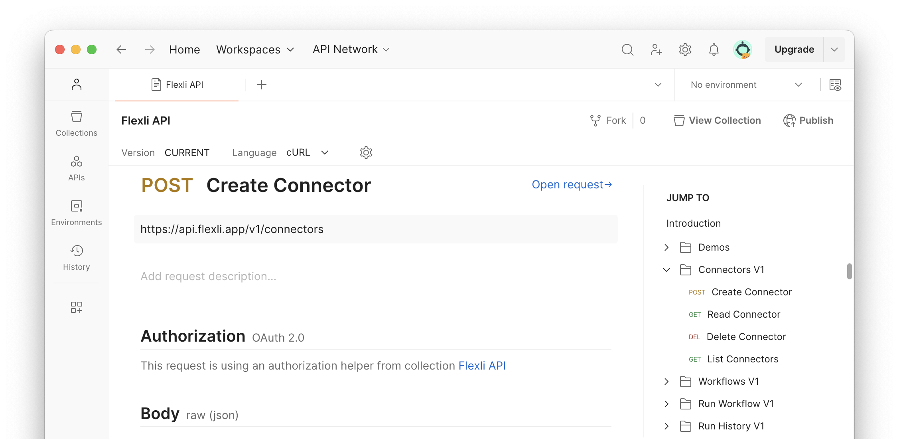Click the Jump To panel scrollbar
This screenshot has width=899, height=439.
click(x=850, y=271)
